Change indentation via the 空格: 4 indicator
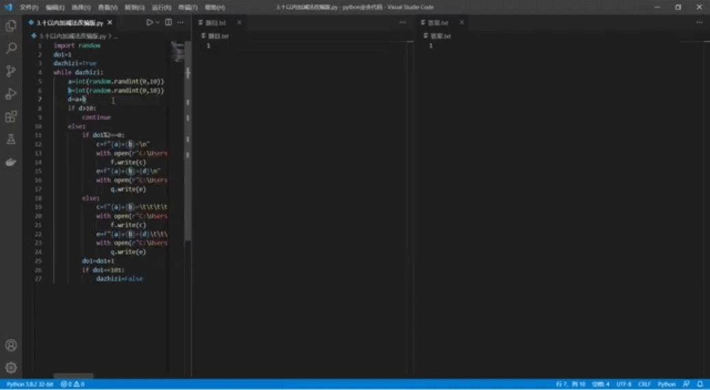Viewport: 710px width, 390px height. (600, 384)
